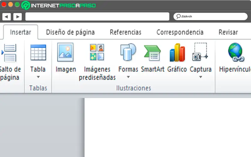The height and width of the screenshot is (157, 251).
Task: Open the Referencias tab
Action: click(125, 32)
